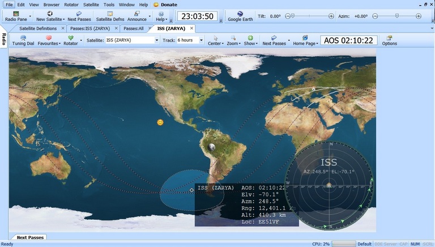Close the Passes:ISS (ZARYA) tab

[116, 28]
